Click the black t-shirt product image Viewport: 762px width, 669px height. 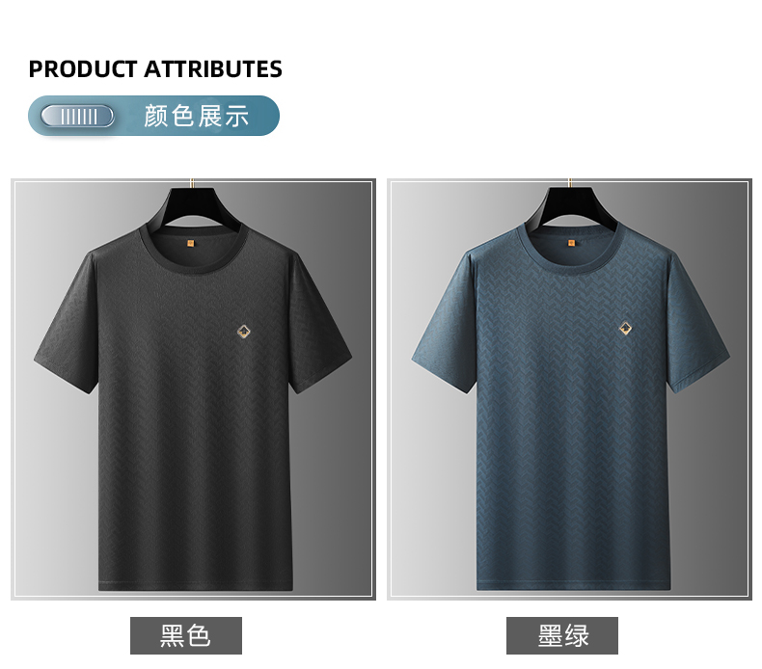pyautogui.click(x=194, y=389)
